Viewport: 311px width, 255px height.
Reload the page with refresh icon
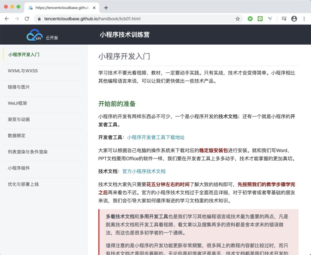(x=27, y=19)
